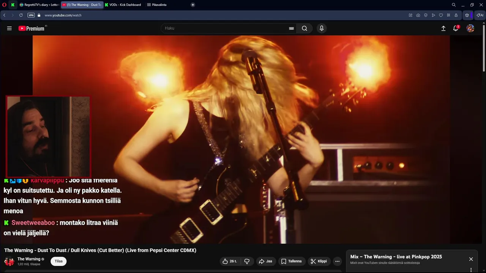Open a new browser tab
Image resolution: width=486 pixels, height=273 pixels.
pyautogui.click(x=193, y=5)
